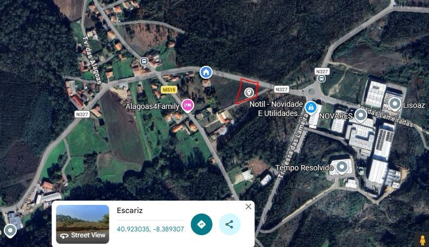The height and width of the screenshot is (247, 429).
Task: Click the coordinates 40.923035, -8.389307
Action: tap(150, 229)
